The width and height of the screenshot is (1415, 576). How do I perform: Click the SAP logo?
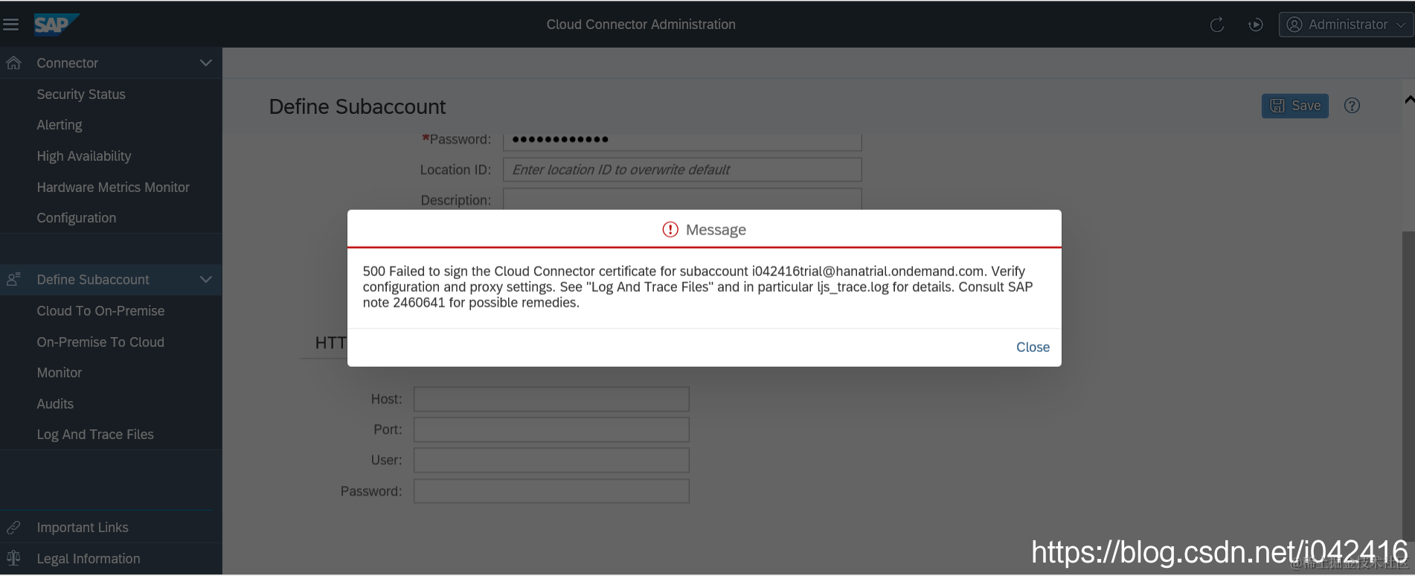tap(54, 25)
